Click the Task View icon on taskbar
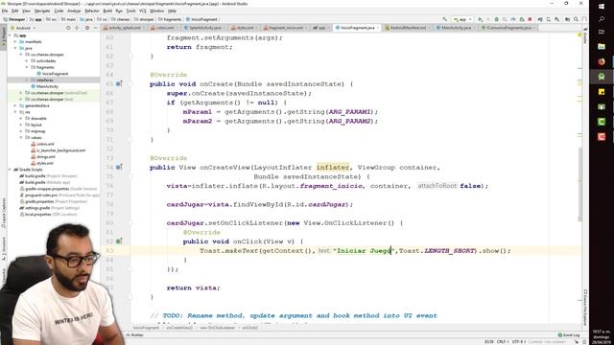614x345 pixels. click(602, 32)
